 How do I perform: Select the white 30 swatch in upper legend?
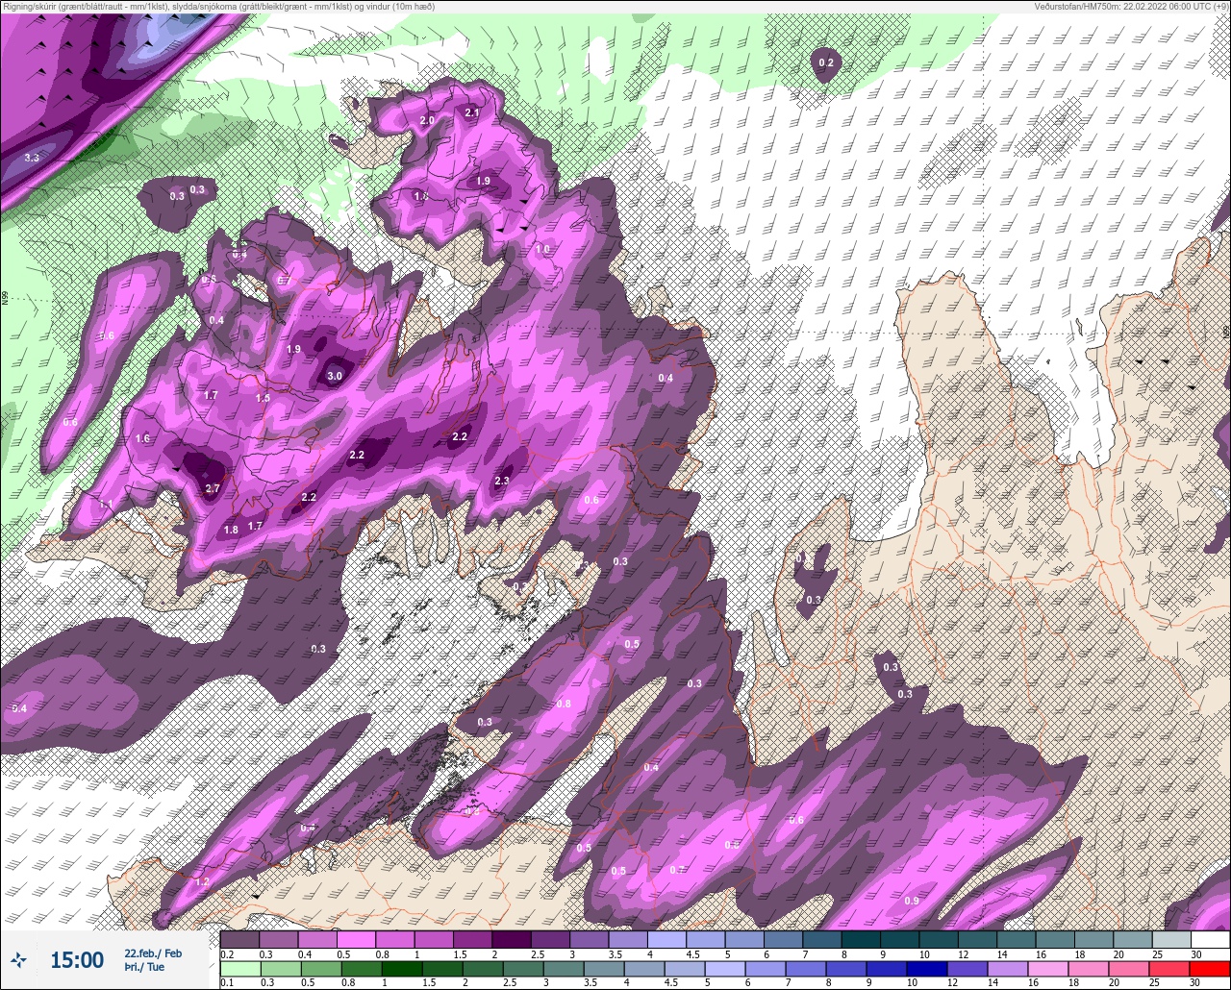[1210, 939]
